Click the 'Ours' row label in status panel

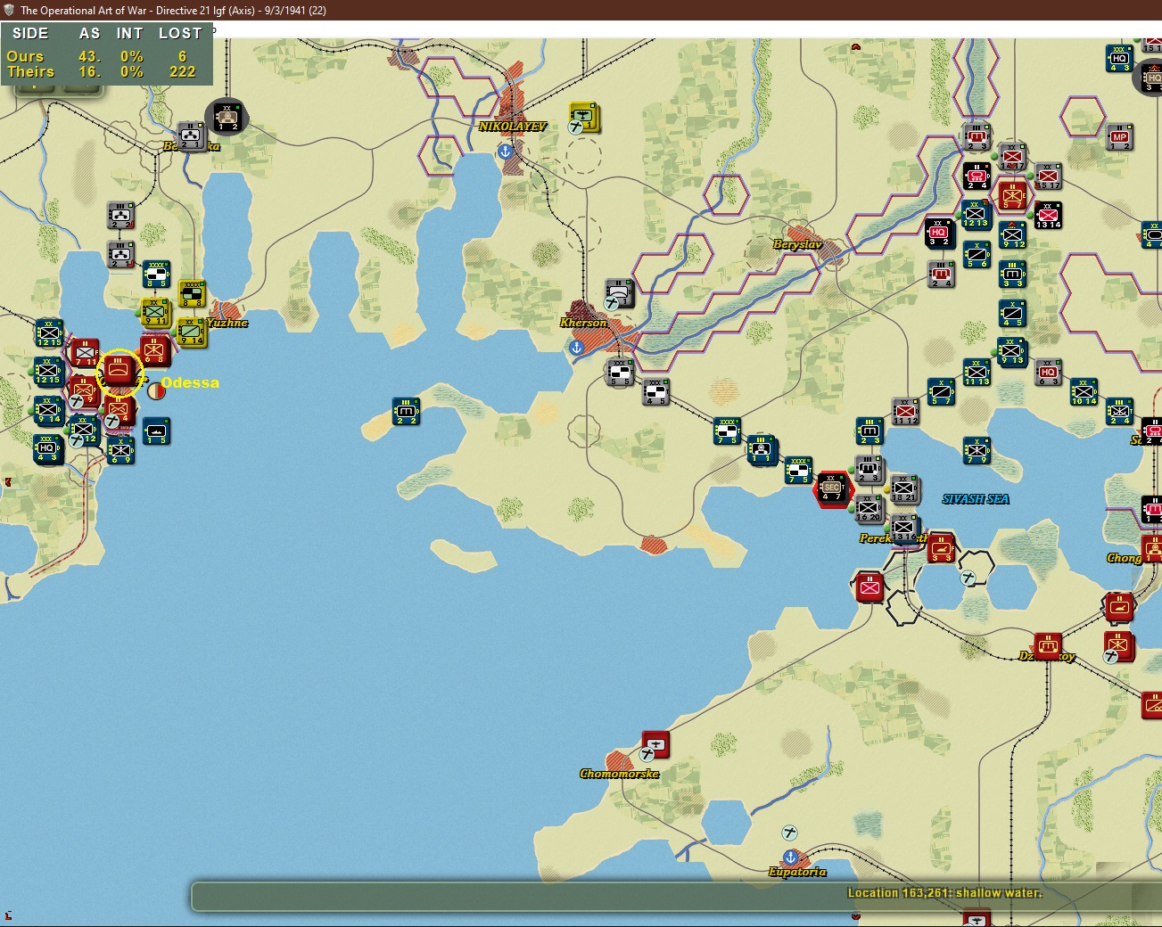pyautogui.click(x=25, y=56)
